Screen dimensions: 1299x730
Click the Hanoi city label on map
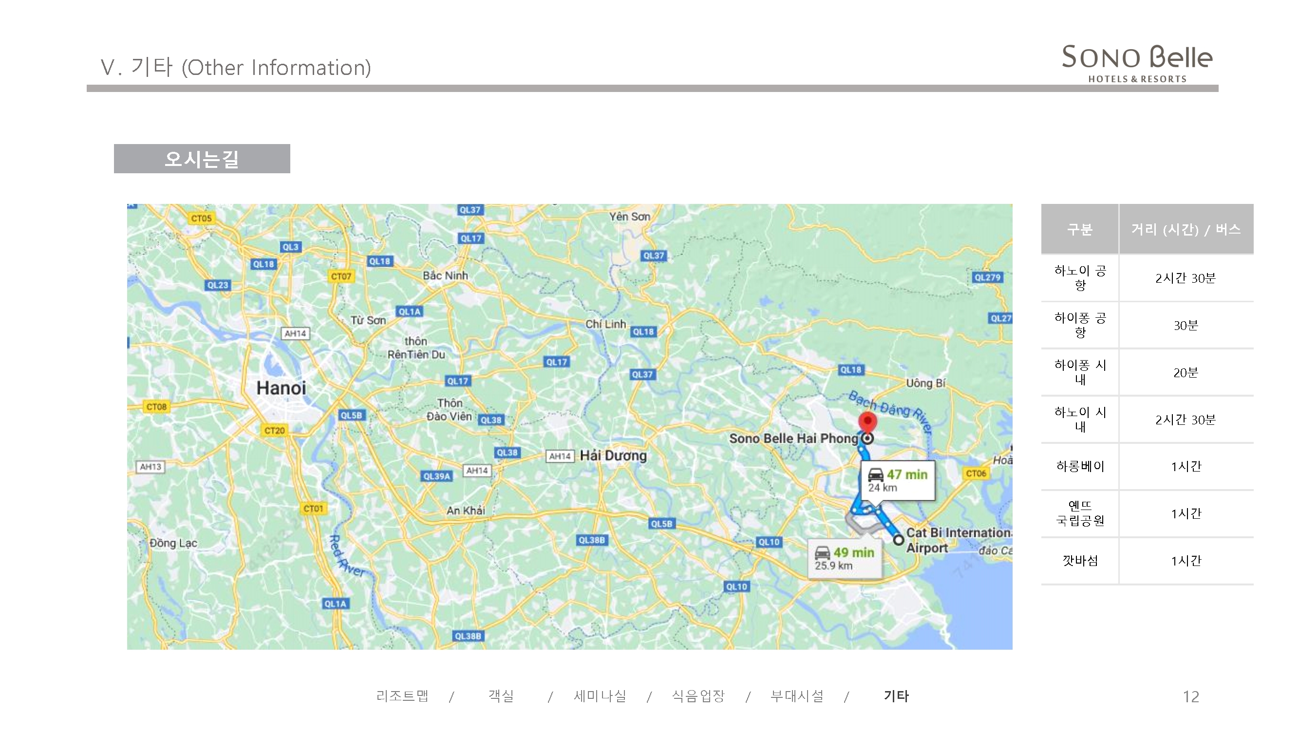click(x=281, y=388)
